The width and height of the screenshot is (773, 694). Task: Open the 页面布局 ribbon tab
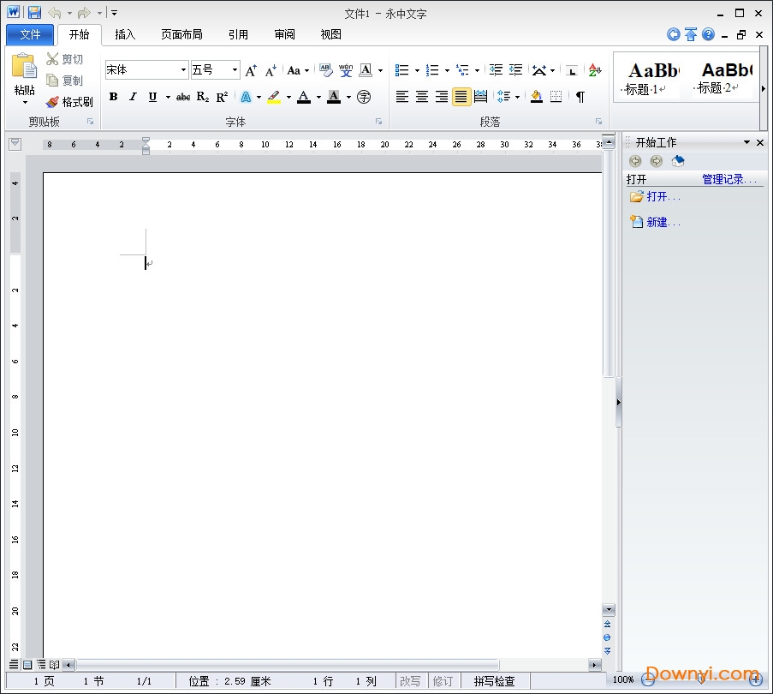[x=181, y=35]
